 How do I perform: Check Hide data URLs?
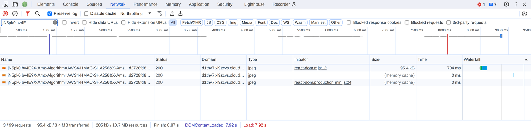84,22
